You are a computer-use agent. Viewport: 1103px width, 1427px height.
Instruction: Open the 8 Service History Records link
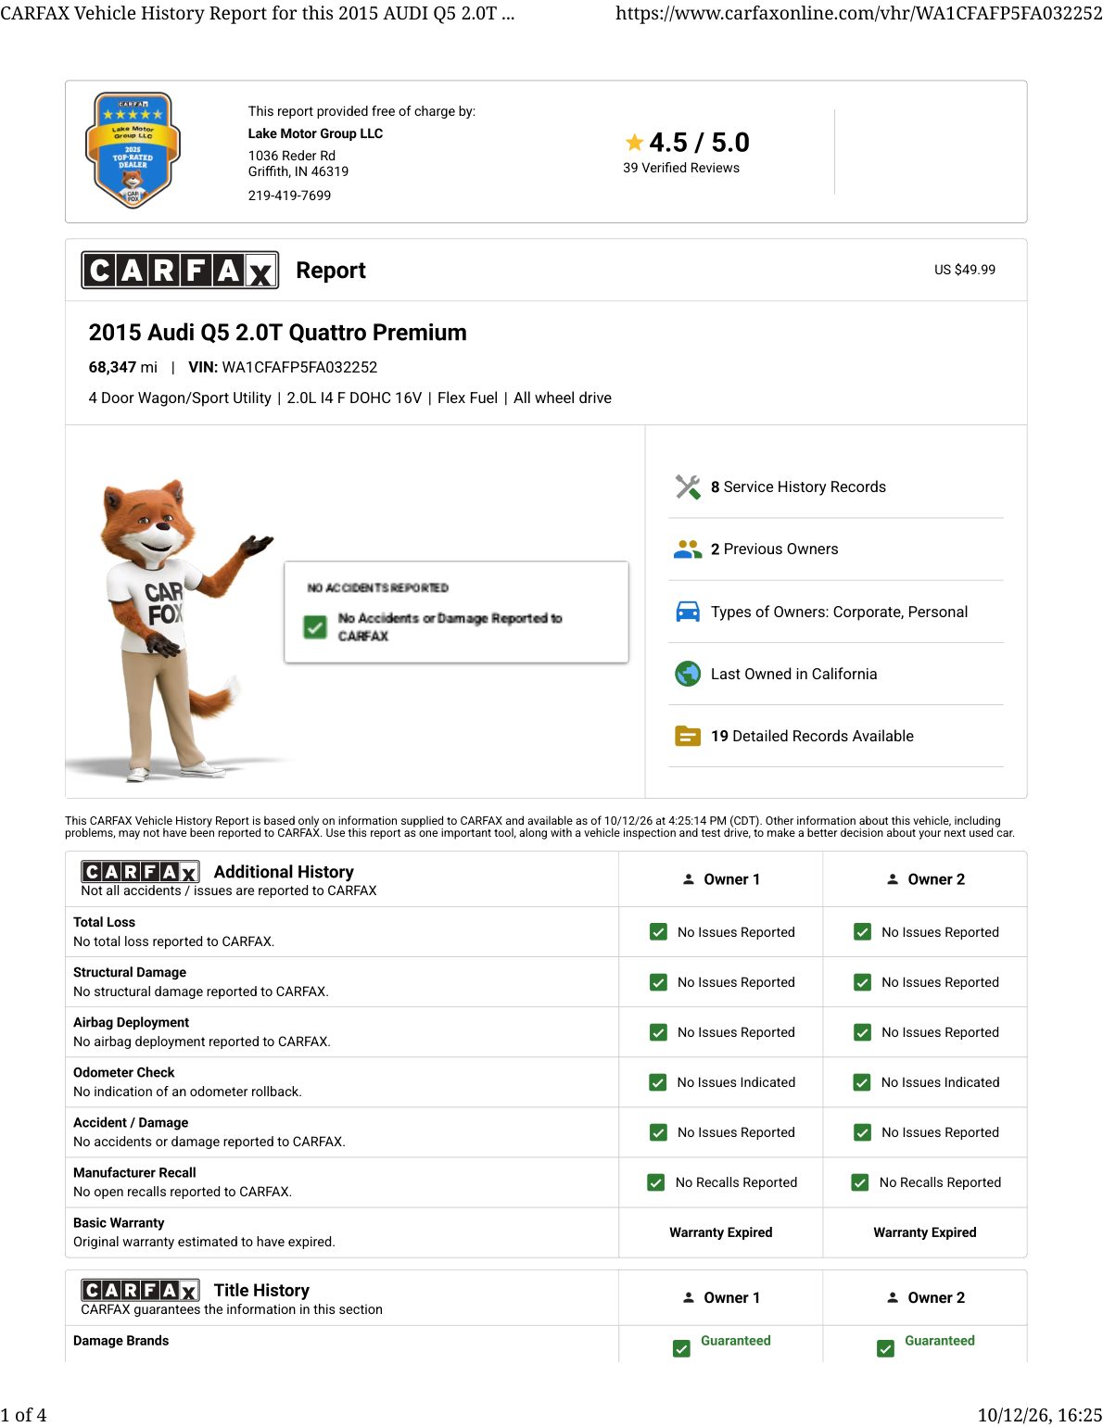[x=798, y=487]
